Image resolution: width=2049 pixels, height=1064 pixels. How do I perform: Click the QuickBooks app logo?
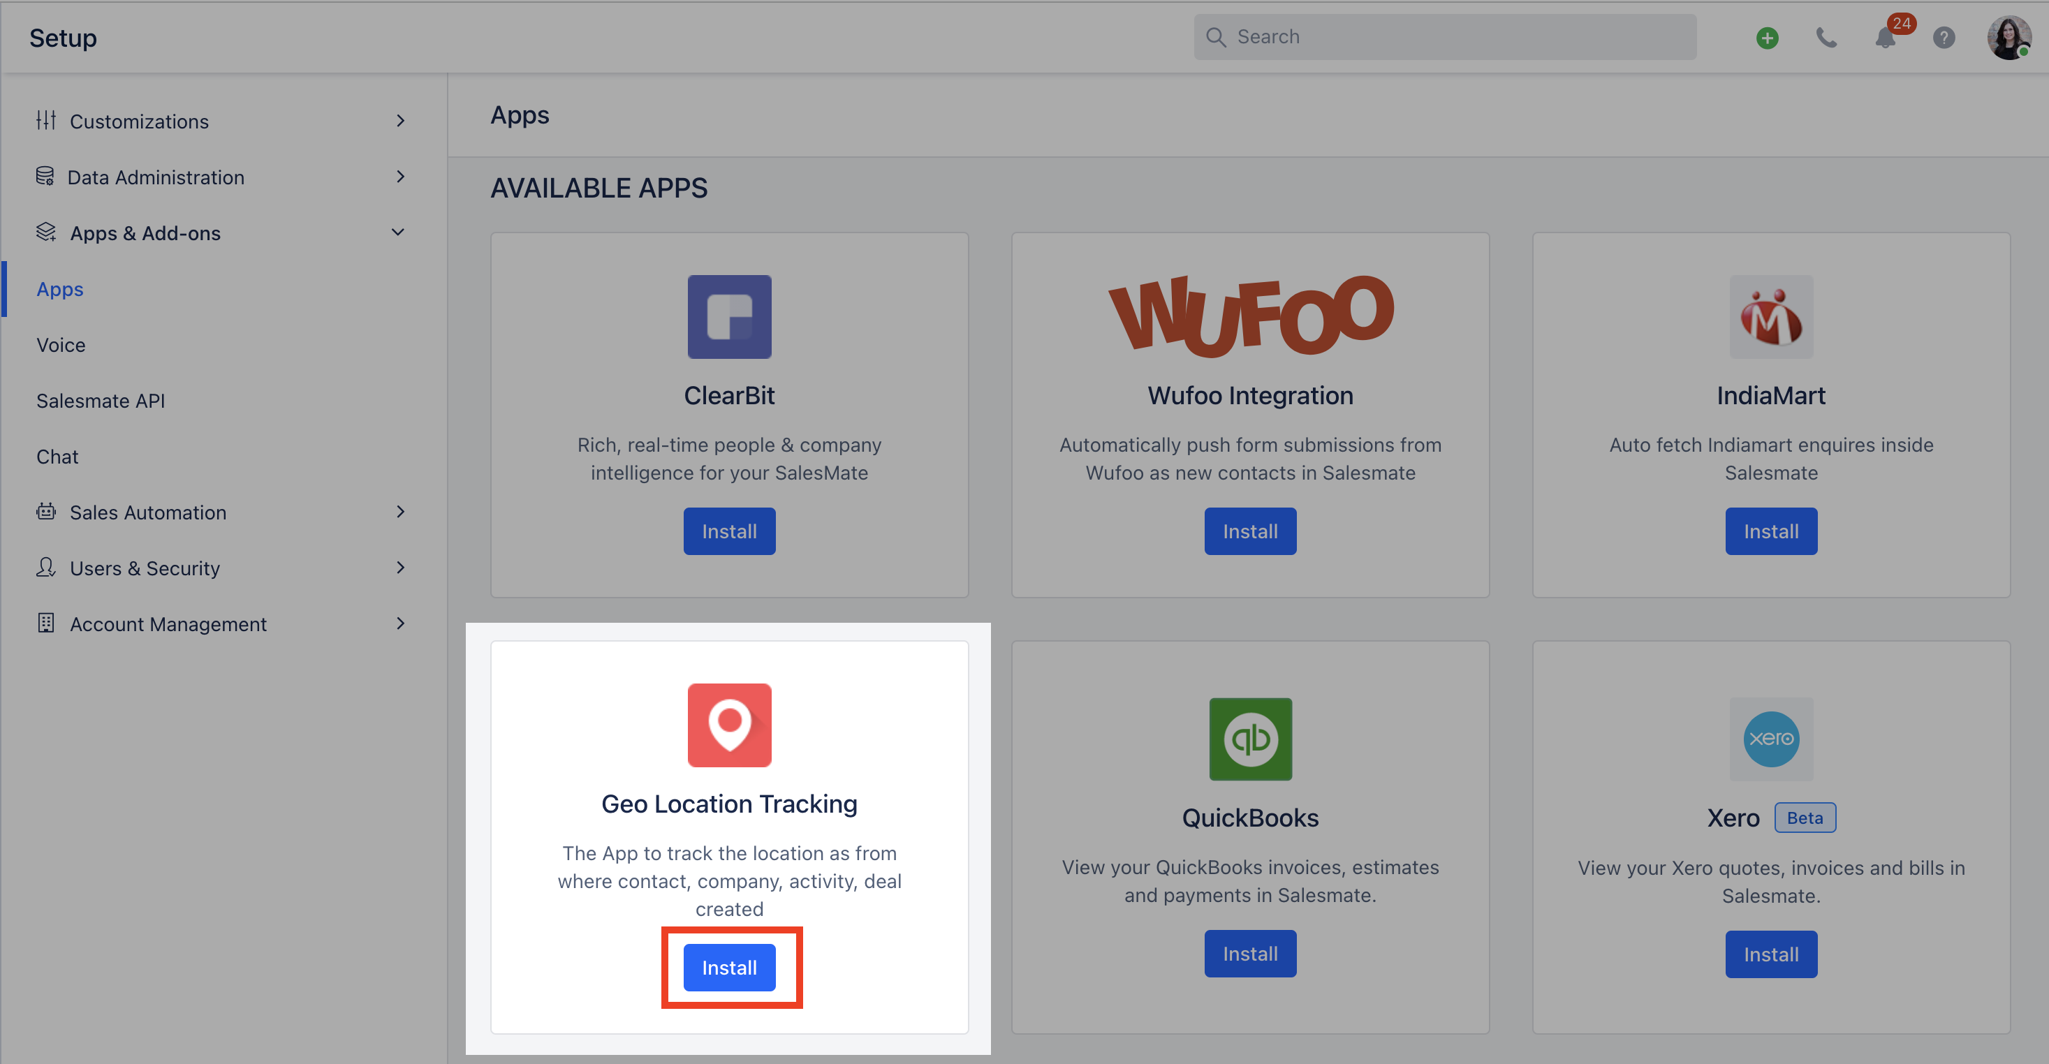coord(1249,739)
